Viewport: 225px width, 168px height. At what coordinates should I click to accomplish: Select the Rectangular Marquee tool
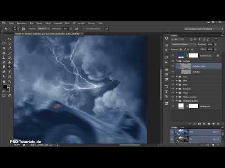tap(4, 39)
